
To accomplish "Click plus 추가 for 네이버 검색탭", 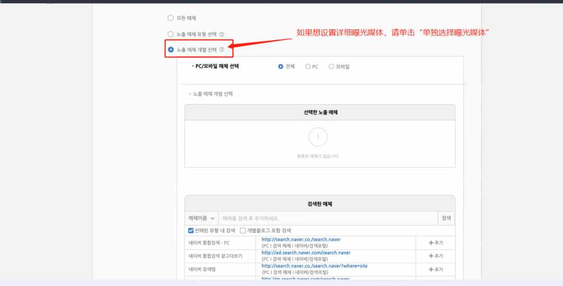I will tap(435, 269).
